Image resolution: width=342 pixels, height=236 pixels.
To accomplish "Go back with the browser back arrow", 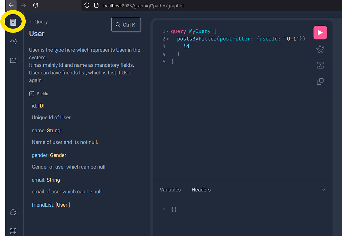I will pos(11,5).
